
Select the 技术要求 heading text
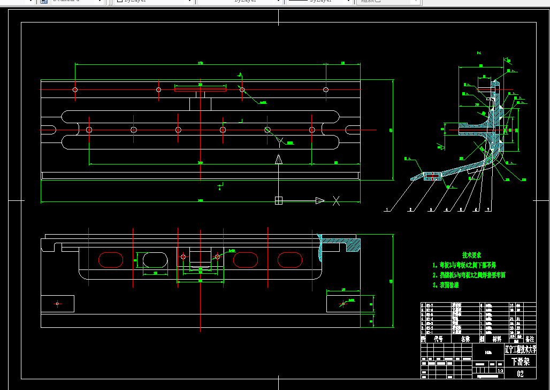click(x=471, y=255)
